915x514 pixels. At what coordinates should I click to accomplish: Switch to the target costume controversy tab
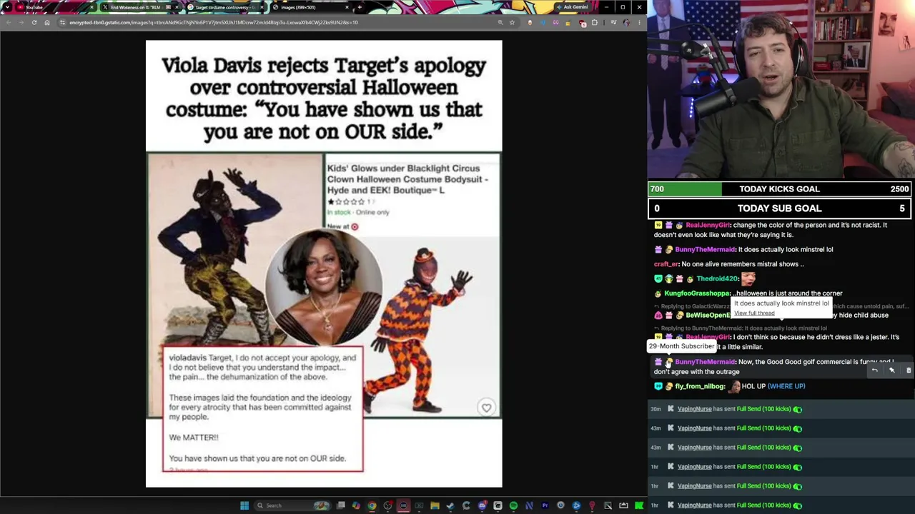point(226,7)
